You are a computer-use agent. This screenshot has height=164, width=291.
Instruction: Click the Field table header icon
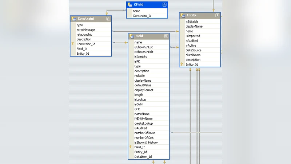point(131,36)
